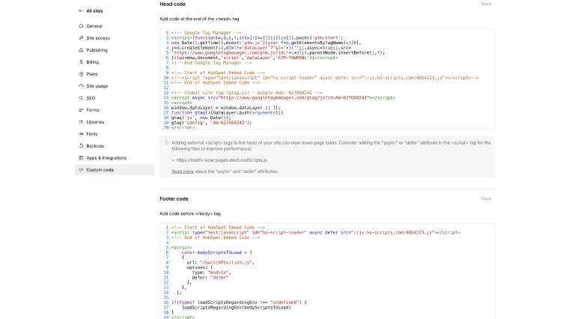Click the info icon in the warning notice

point(166,142)
